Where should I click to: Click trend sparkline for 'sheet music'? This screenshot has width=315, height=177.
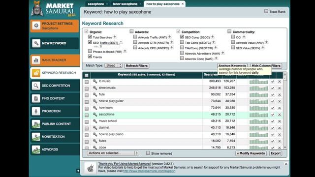[258, 88]
